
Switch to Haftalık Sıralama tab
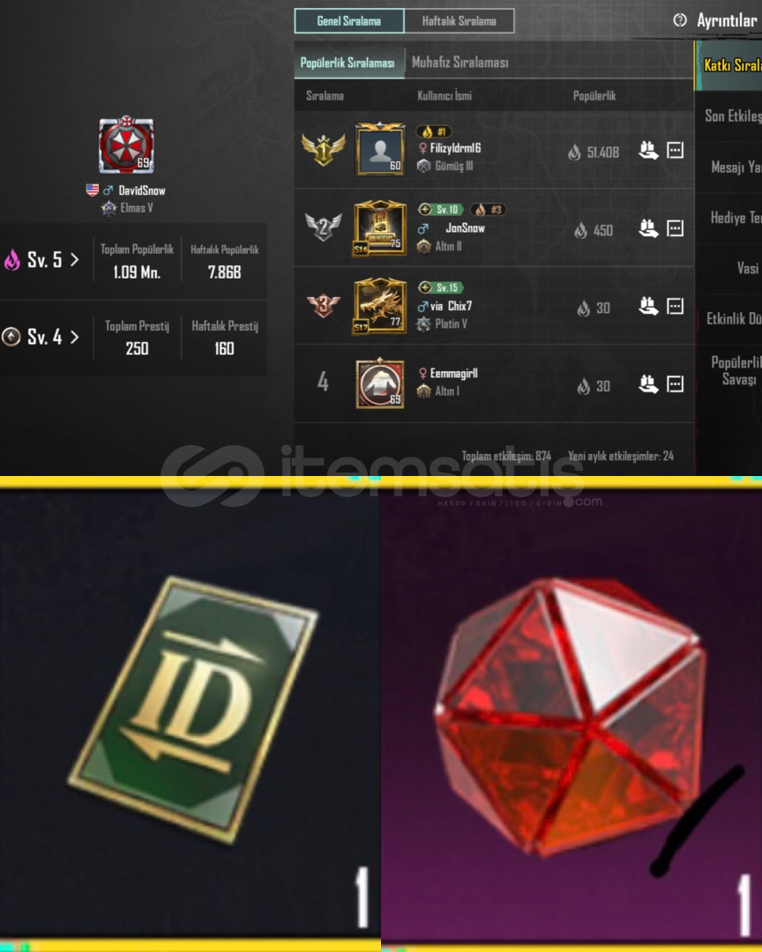[x=459, y=20]
